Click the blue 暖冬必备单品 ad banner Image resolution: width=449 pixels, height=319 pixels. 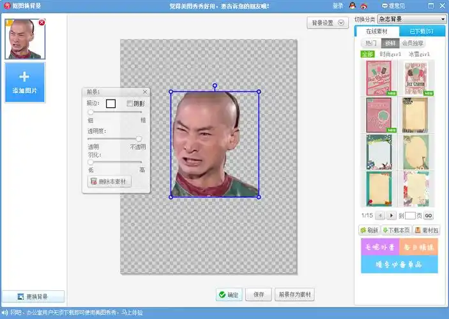(x=399, y=264)
